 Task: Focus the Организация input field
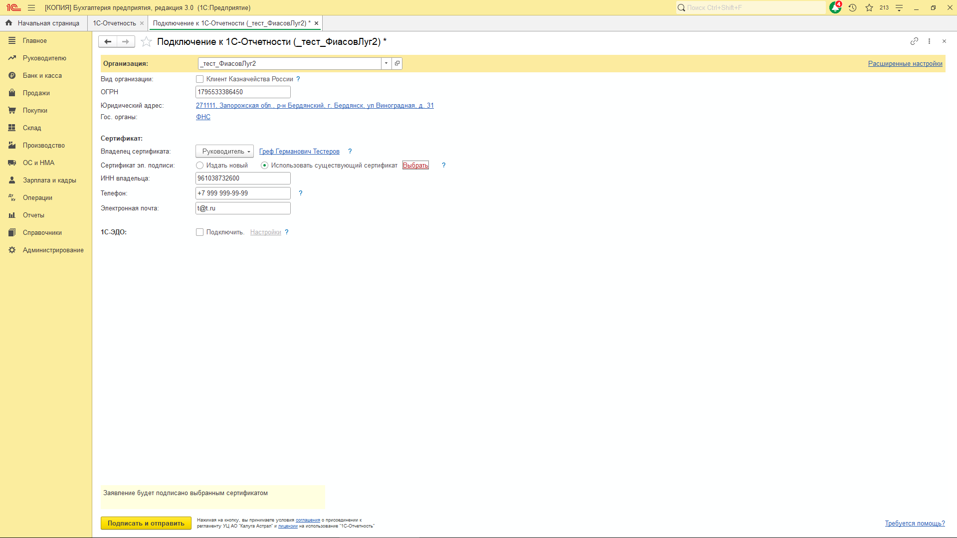point(290,63)
